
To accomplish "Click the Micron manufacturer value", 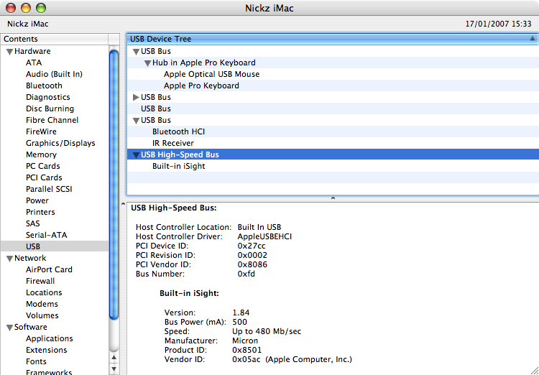I will 245,341.
